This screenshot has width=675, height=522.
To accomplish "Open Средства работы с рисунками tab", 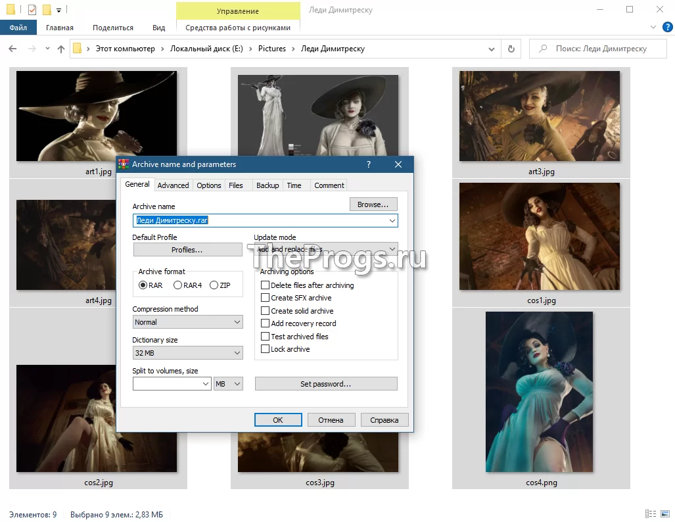I will click(x=238, y=28).
